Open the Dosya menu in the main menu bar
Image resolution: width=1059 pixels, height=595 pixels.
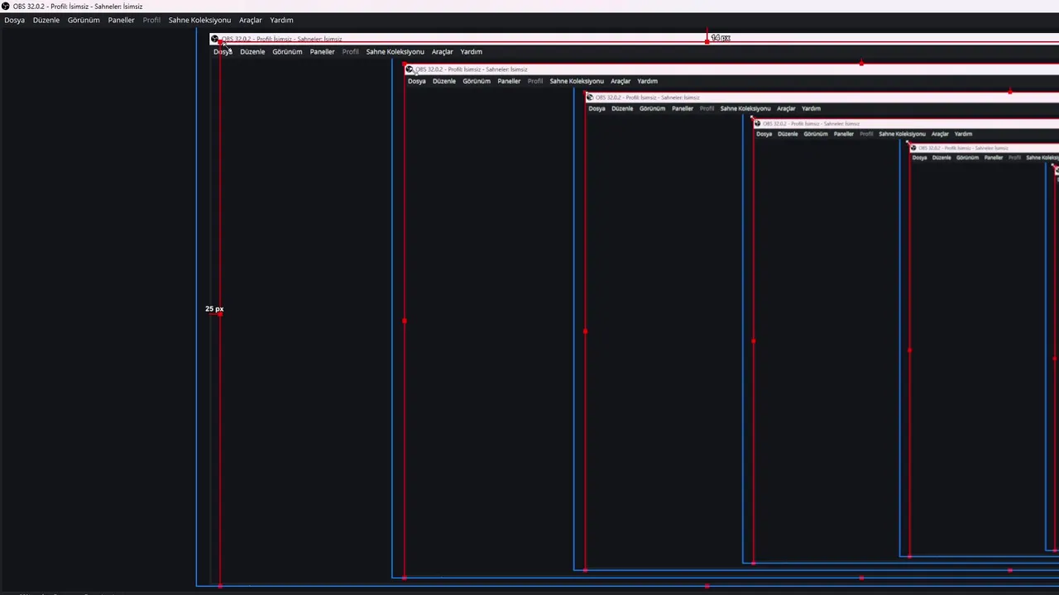coord(15,20)
